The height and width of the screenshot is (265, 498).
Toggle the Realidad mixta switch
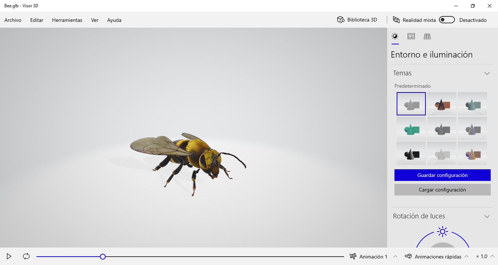click(447, 20)
